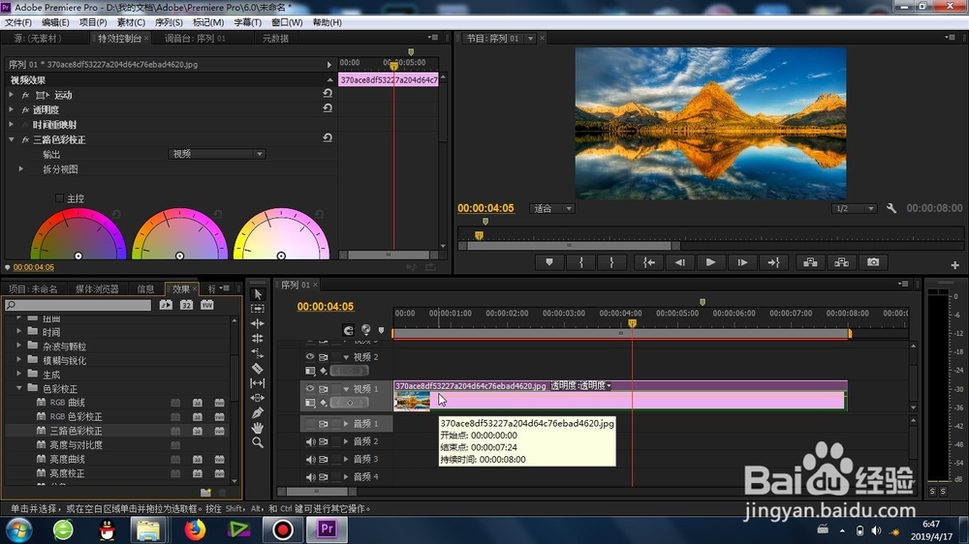Switch to 信息 tab

tap(146, 289)
